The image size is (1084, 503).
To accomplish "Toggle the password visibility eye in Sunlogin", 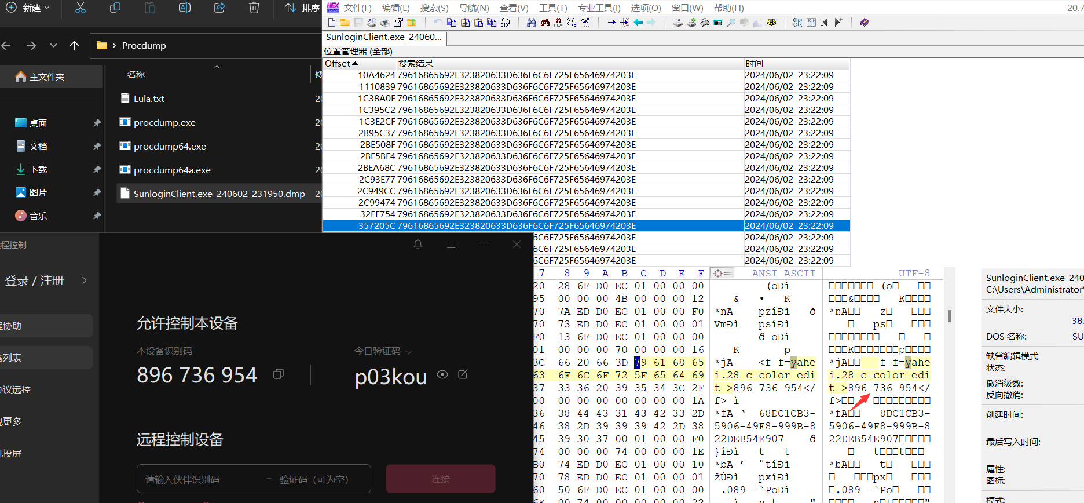I will 442,374.
